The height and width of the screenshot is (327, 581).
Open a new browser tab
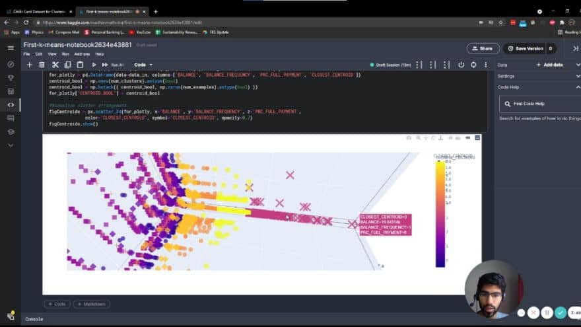point(156,12)
